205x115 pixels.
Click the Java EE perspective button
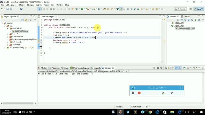pos(199,9)
